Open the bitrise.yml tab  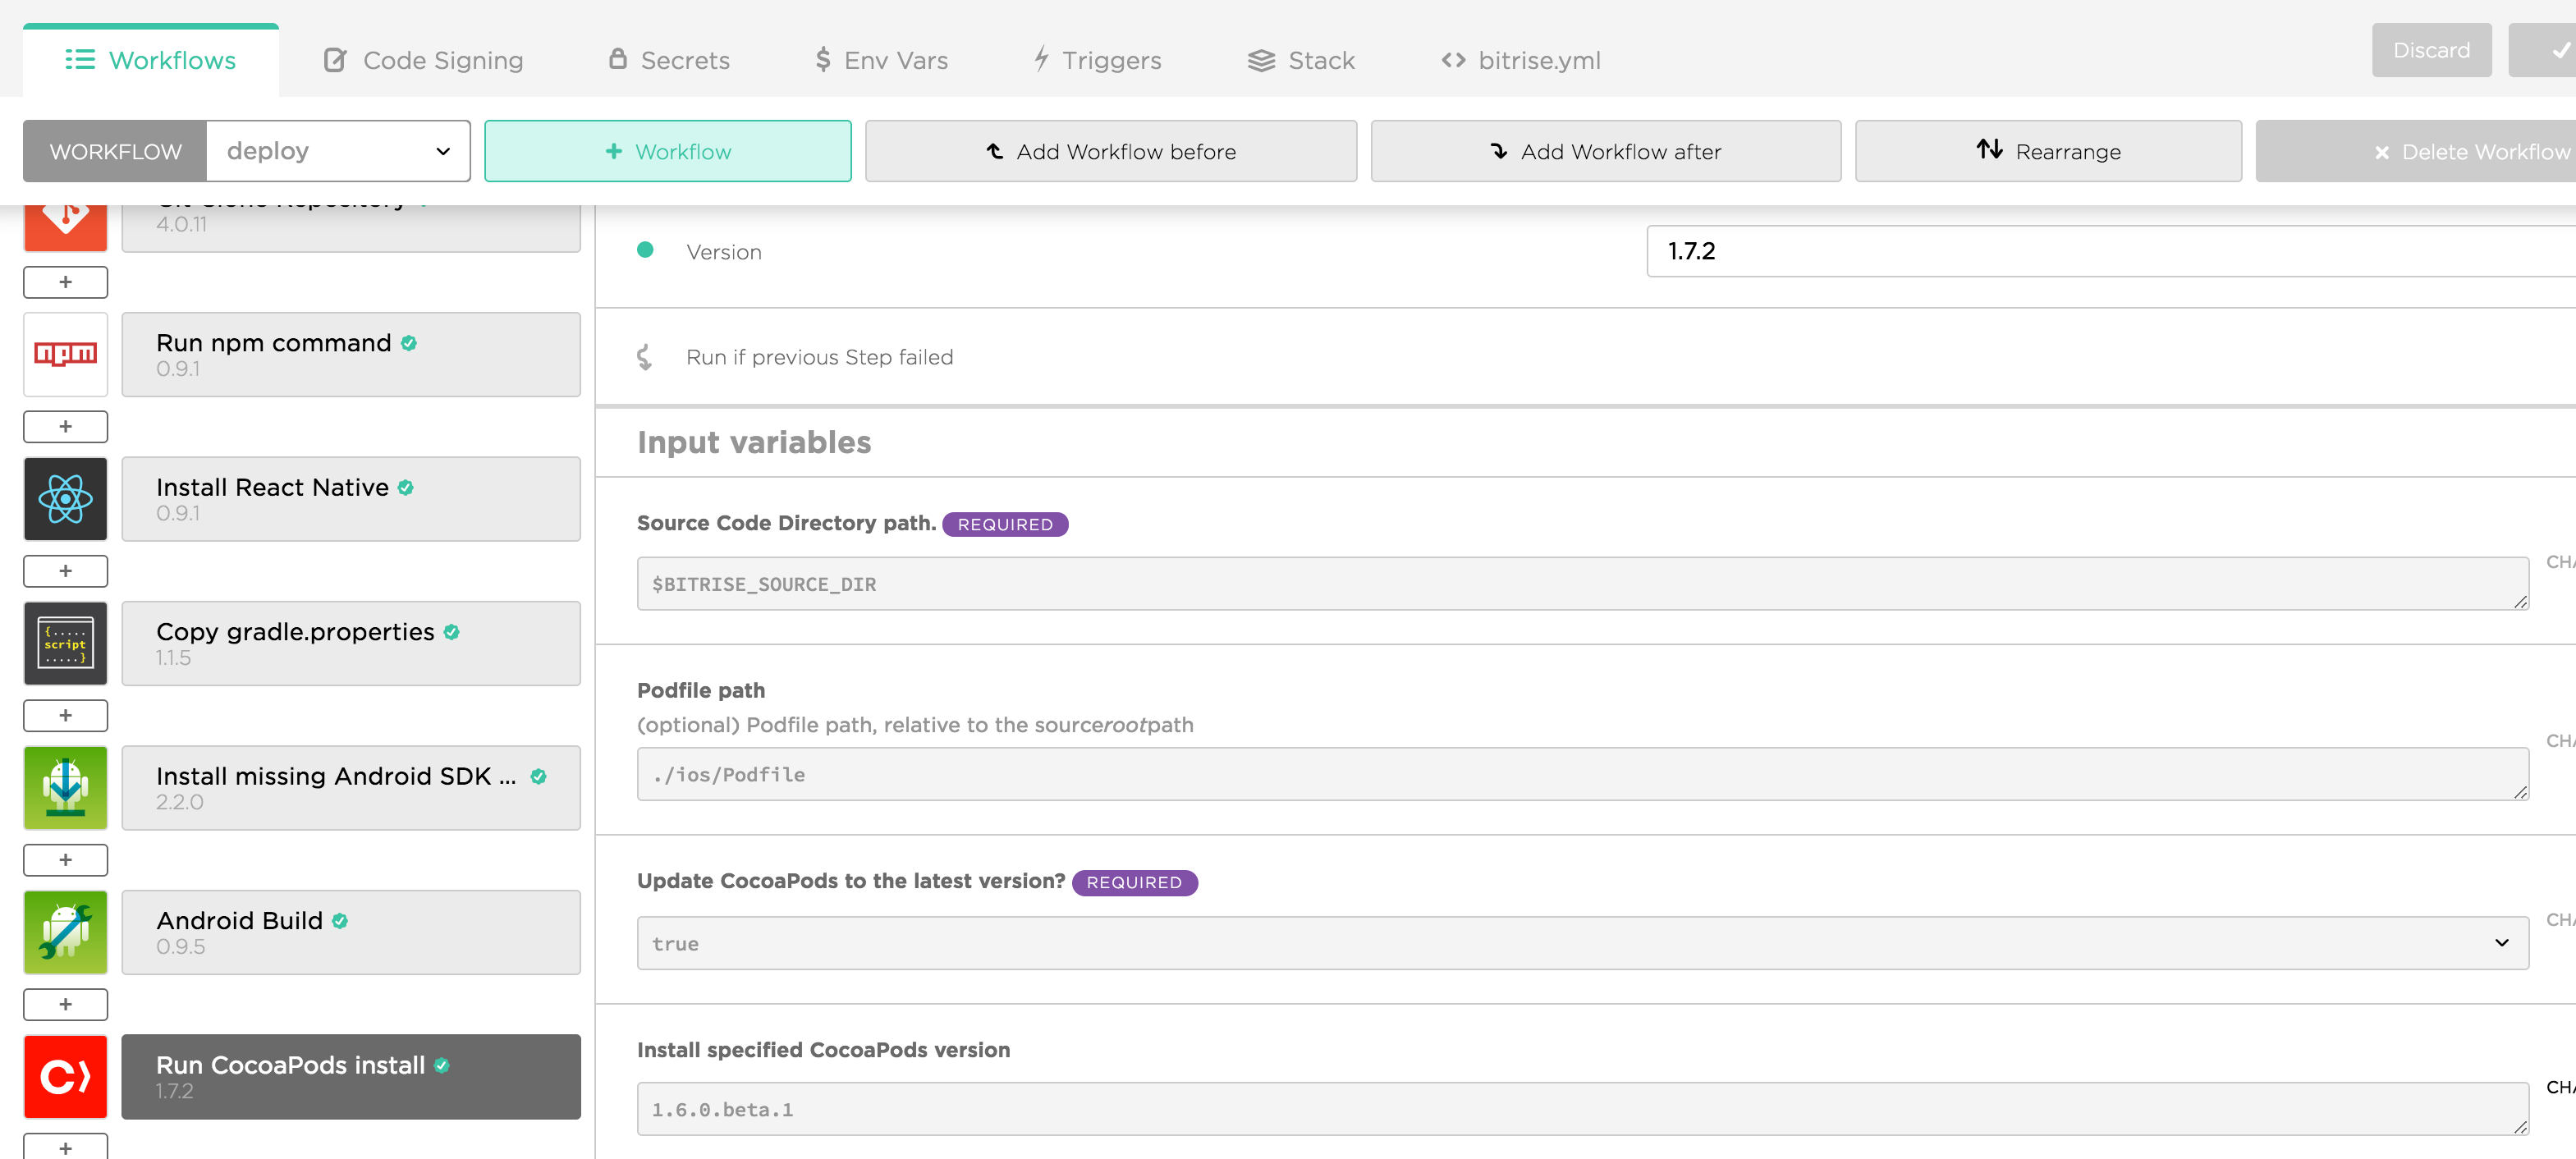pos(1520,60)
